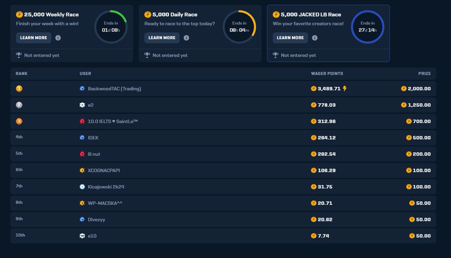Click the Weekly Race countdown ring
The height and width of the screenshot is (258, 451).
tap(111, 27)
